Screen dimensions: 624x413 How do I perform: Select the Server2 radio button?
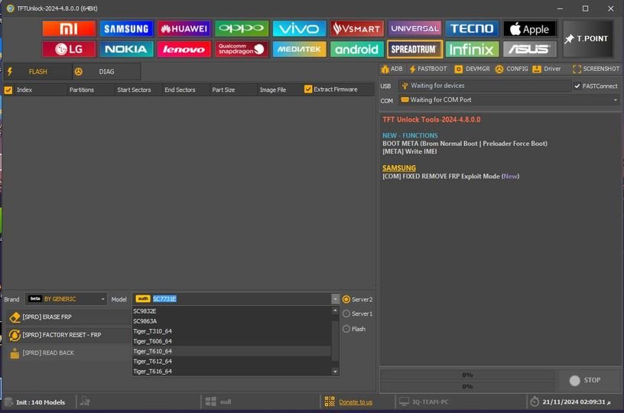346,299
